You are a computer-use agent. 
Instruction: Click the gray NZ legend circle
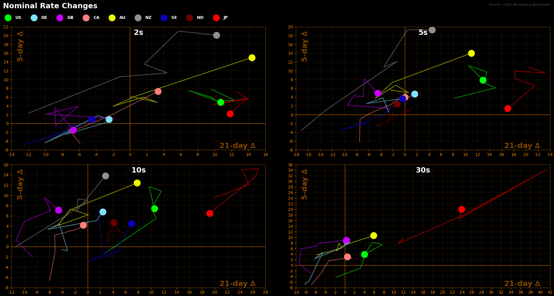tap(138, 18)
